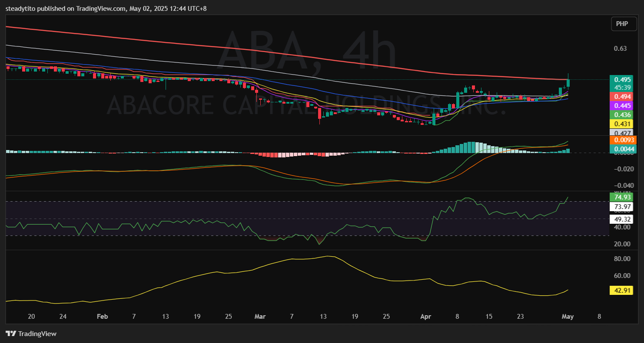The image size is (644, 343).
Task: Click the 20 date label on time axis
Action: point(31,317)
